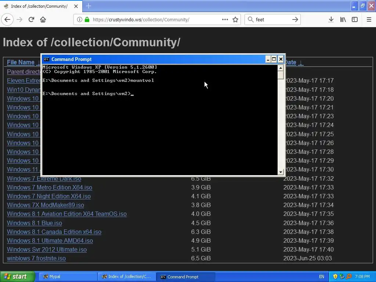Sort the listing by Date column
Image resolution: width=376 pixels, height=282 pixels.
pos(290,62)
